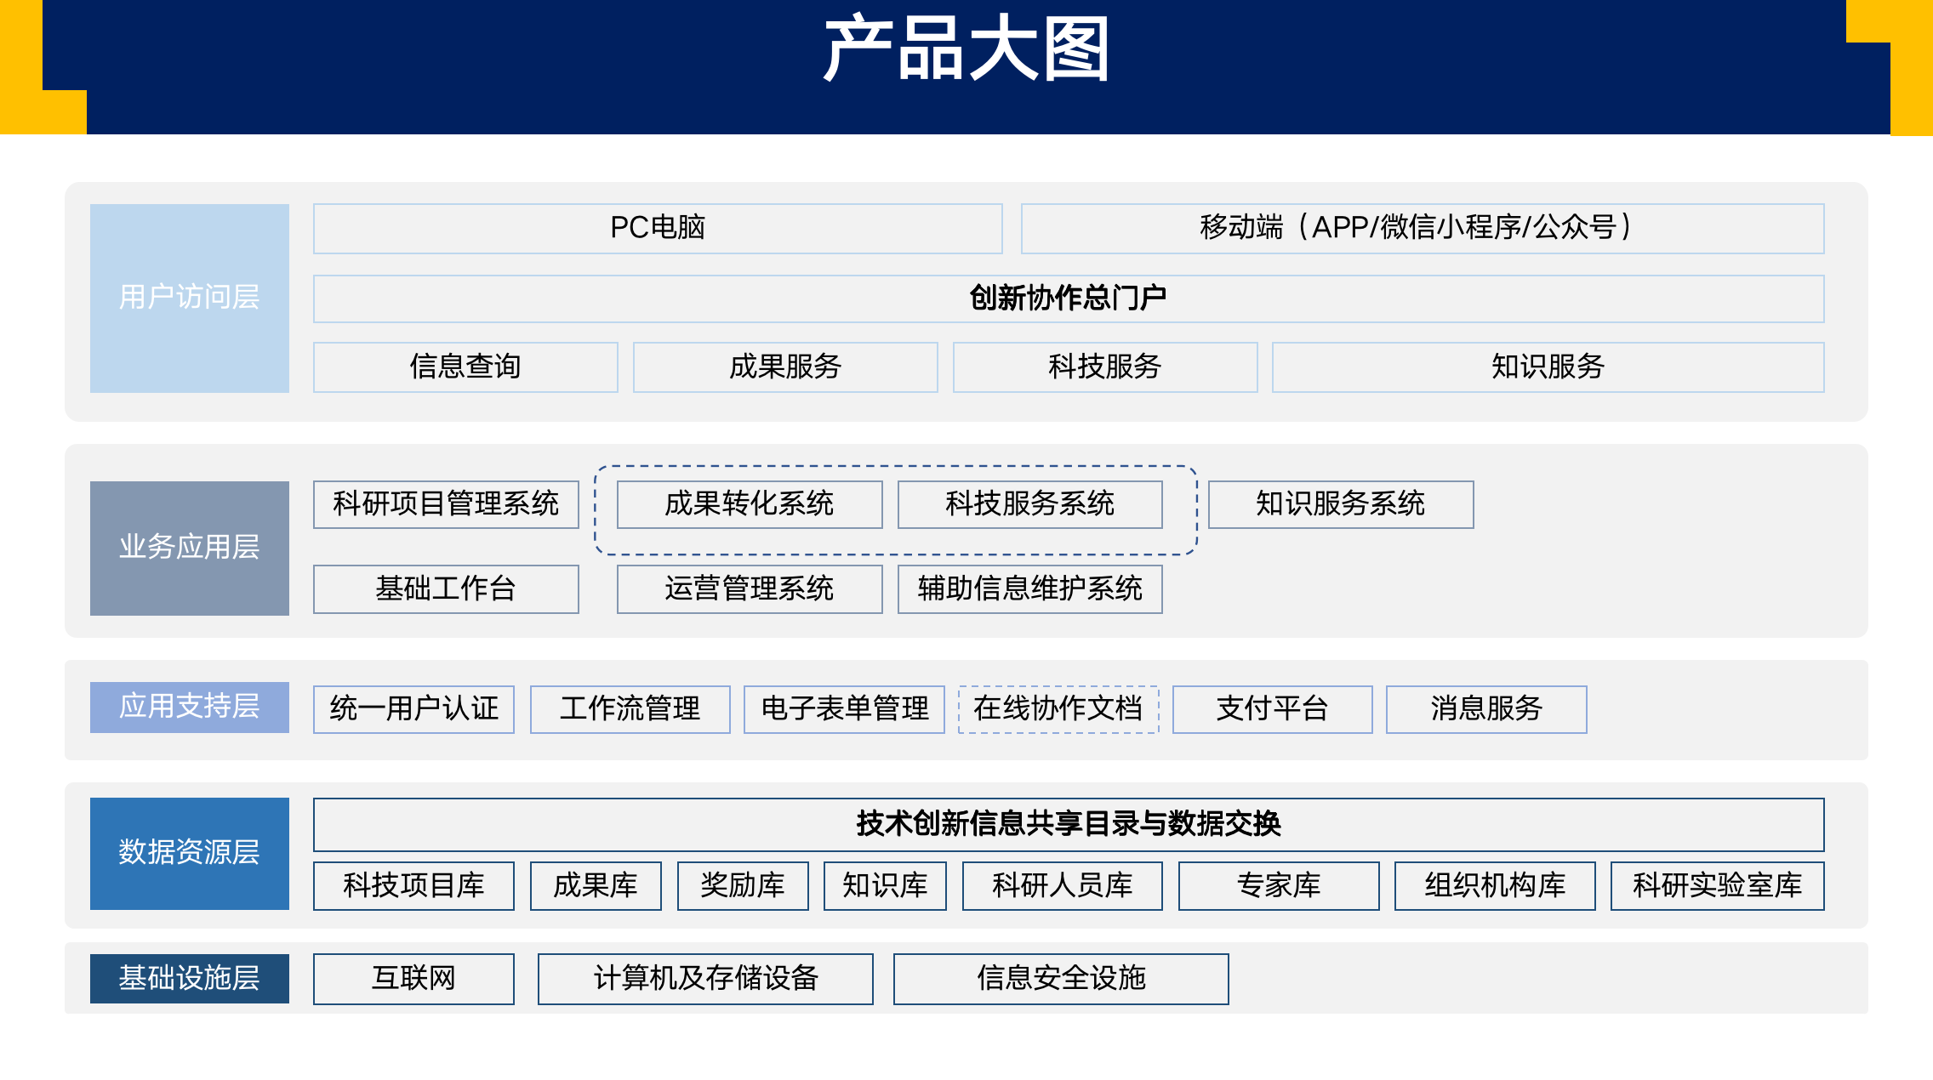Select the 用户访问层 layer label
Viewport: 1933px width, 1080px height.
coord(190,298)
